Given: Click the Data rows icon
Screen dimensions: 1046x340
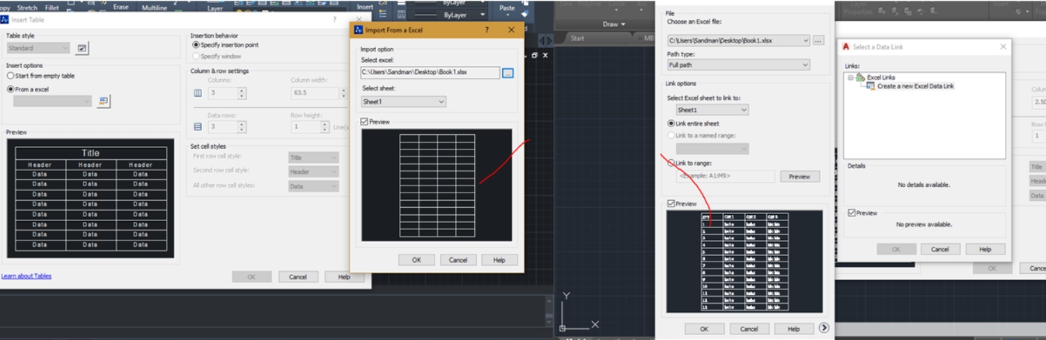Looking at the screenshot, I should (198, 127).
